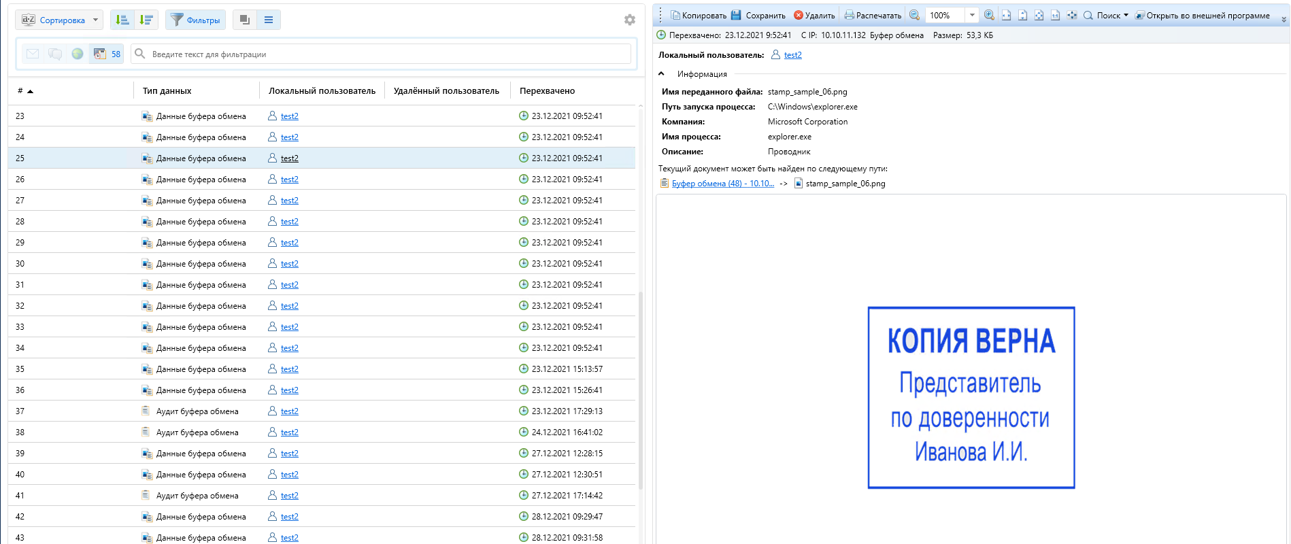Click audit document icon in row 41
Image resolution: width=1291 pixels, height=544 pixels.
tap(146, 495)
